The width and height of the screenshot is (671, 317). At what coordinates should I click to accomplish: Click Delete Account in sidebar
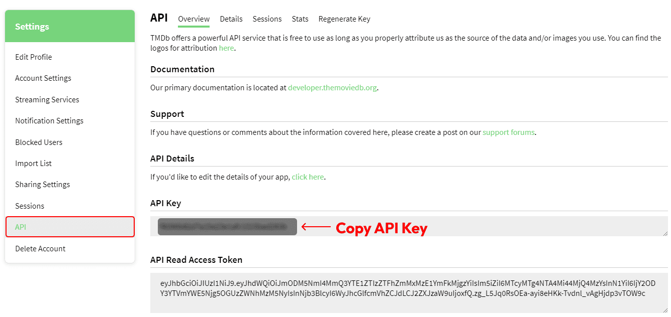pyautogui.click(x=40, y=249)
